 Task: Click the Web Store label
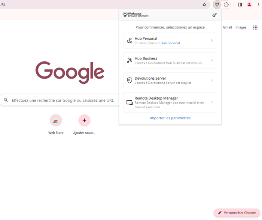[x=56, y=133]
